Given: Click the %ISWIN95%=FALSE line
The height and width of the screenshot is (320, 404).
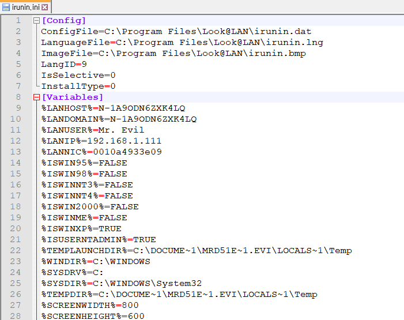Looking at the screenshot, I should pyautogui.click(x=84, y=163).
